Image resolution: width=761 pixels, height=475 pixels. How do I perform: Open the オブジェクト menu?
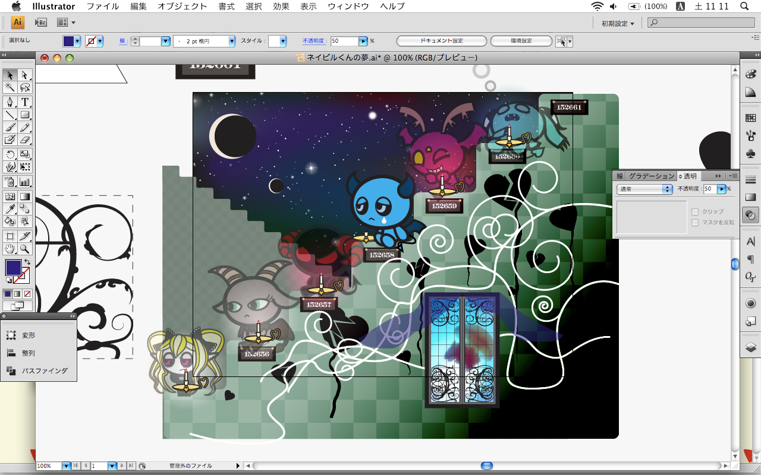(183, 7)
